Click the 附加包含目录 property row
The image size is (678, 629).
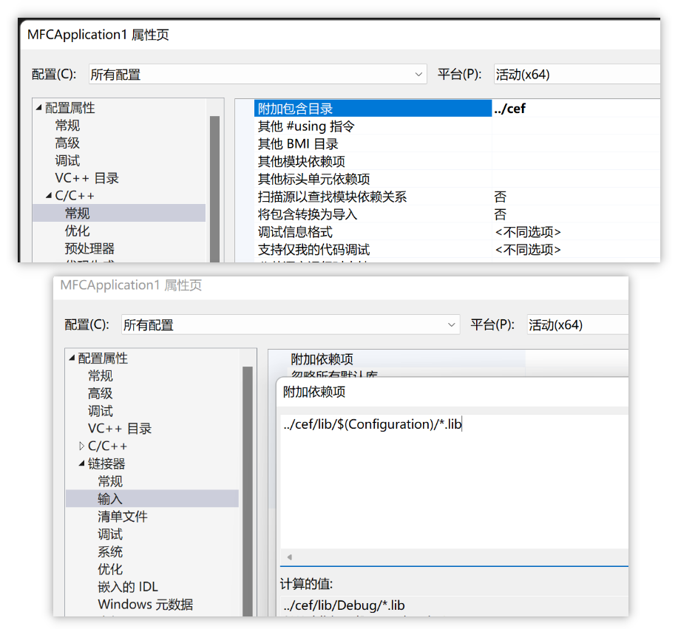[372, 109]
